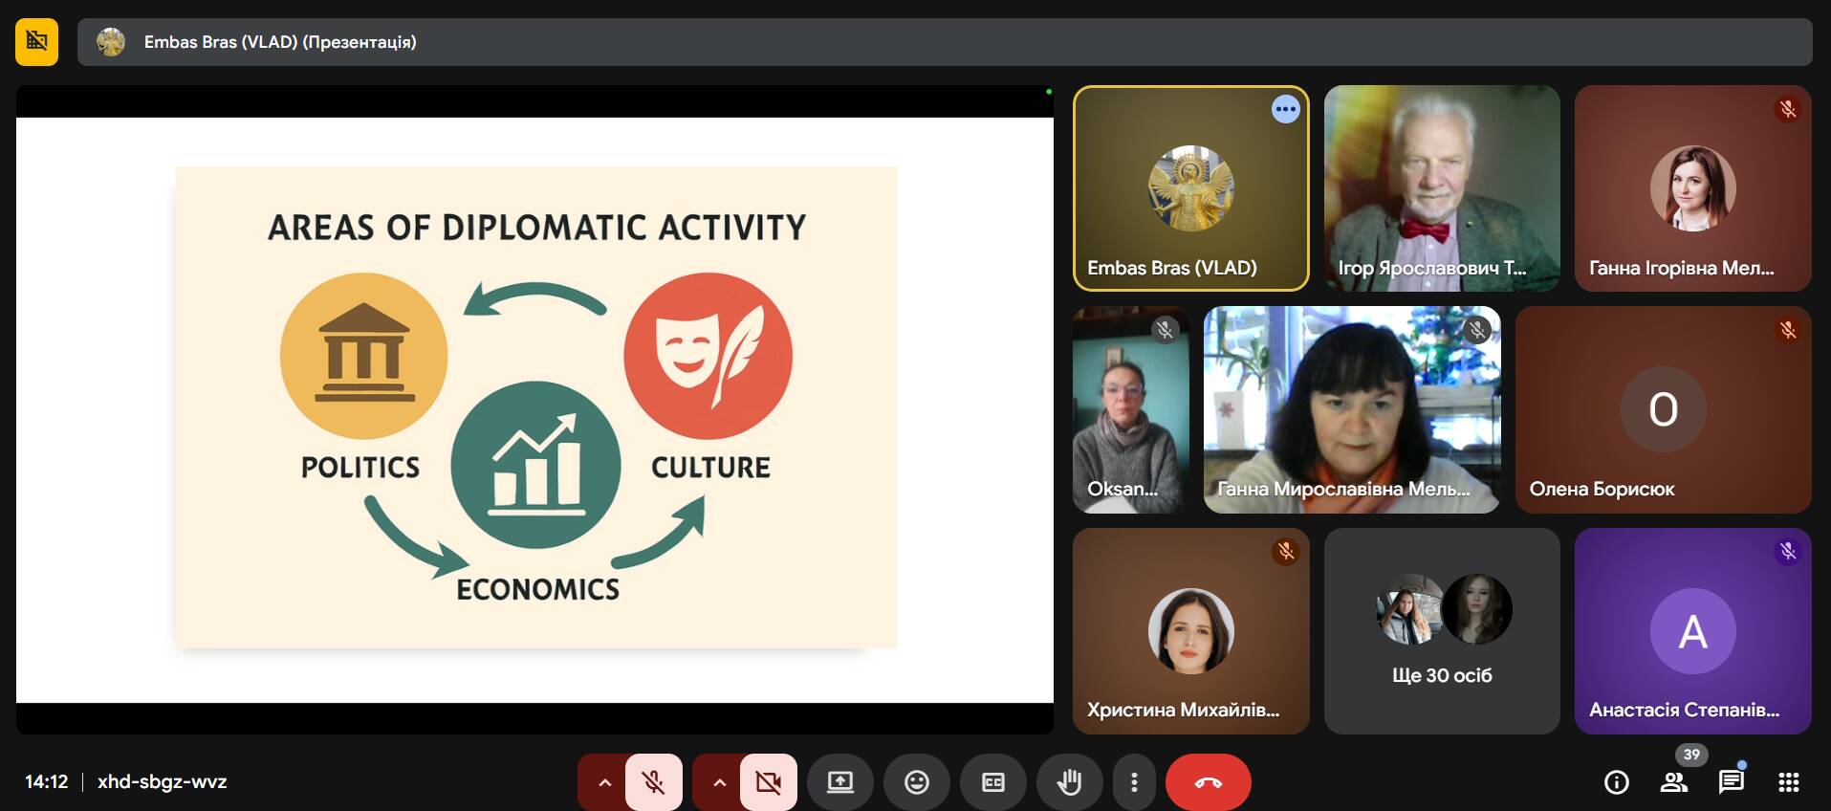Click Олена Борисюк participant tile
This screenshot has height=811, width=1831.
point(1663,409)
